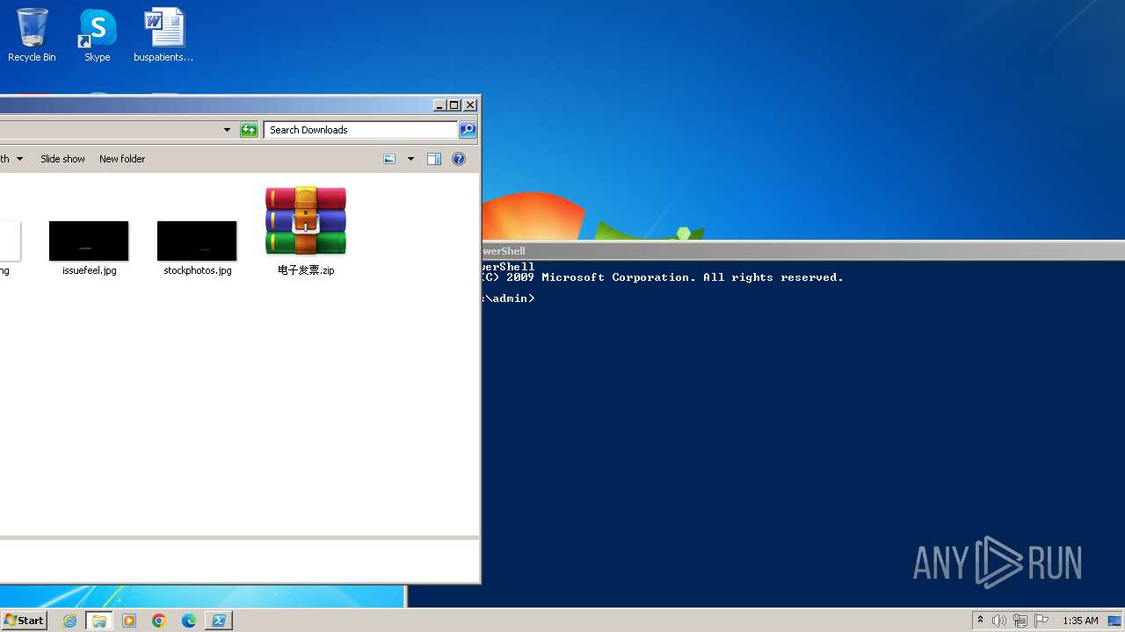Close the Explorer Downloads window
Screen dimensions: 1125x632
pos(470,105)
